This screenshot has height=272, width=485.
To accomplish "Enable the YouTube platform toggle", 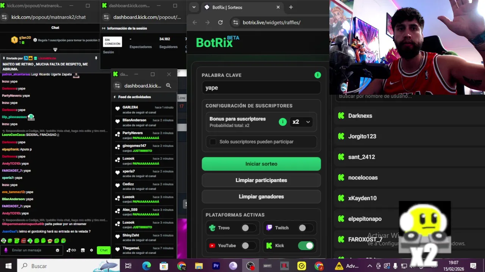I will coord(249,246).
